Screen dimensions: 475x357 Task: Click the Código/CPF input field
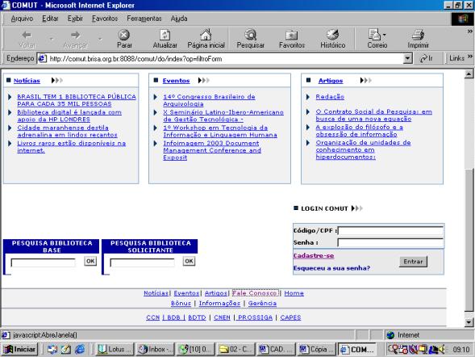pos(390,231)
